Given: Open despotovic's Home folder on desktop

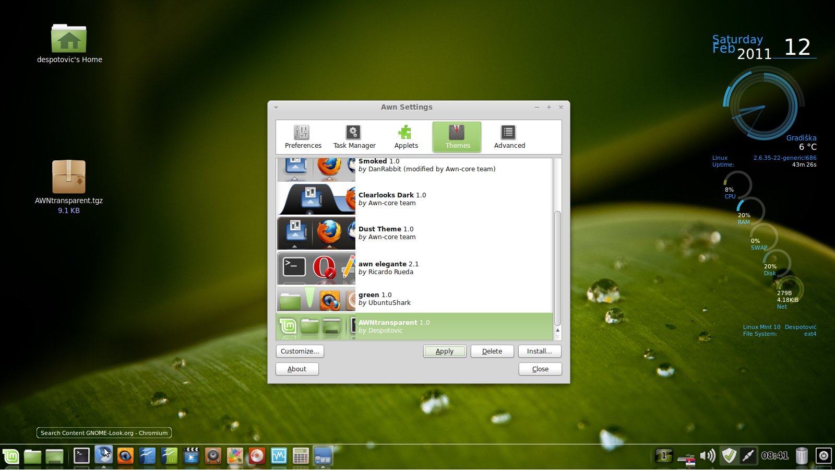Looking at the screenshot, I should (x=69, y=44).
